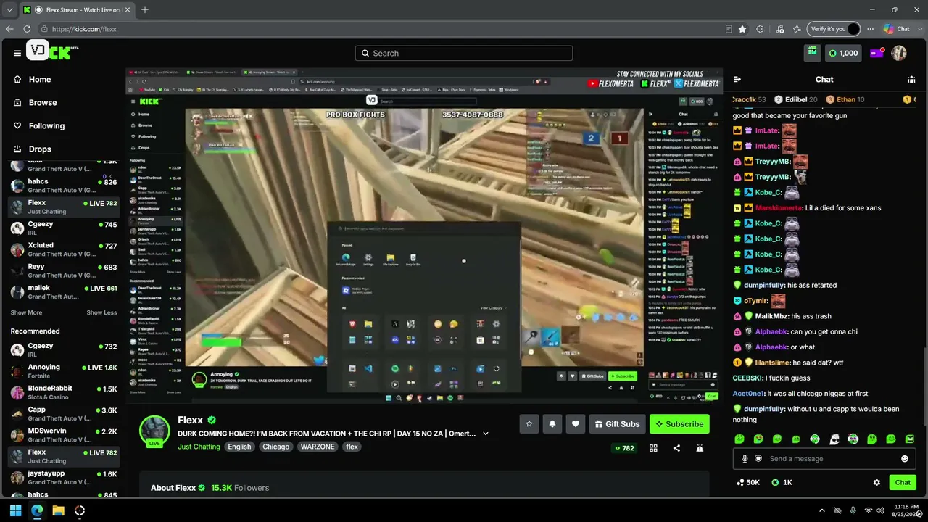
Task: Click Show Less in Following list
Action: [x=101, y=312]
